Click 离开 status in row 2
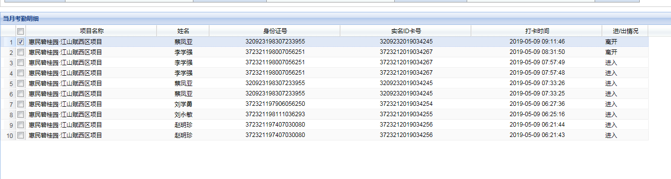The image size is (671, 179). [x=611, y=52]
